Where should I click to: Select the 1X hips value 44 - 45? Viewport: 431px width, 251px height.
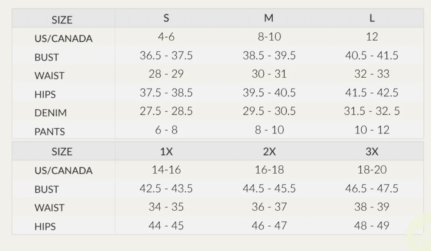point(166,226)
